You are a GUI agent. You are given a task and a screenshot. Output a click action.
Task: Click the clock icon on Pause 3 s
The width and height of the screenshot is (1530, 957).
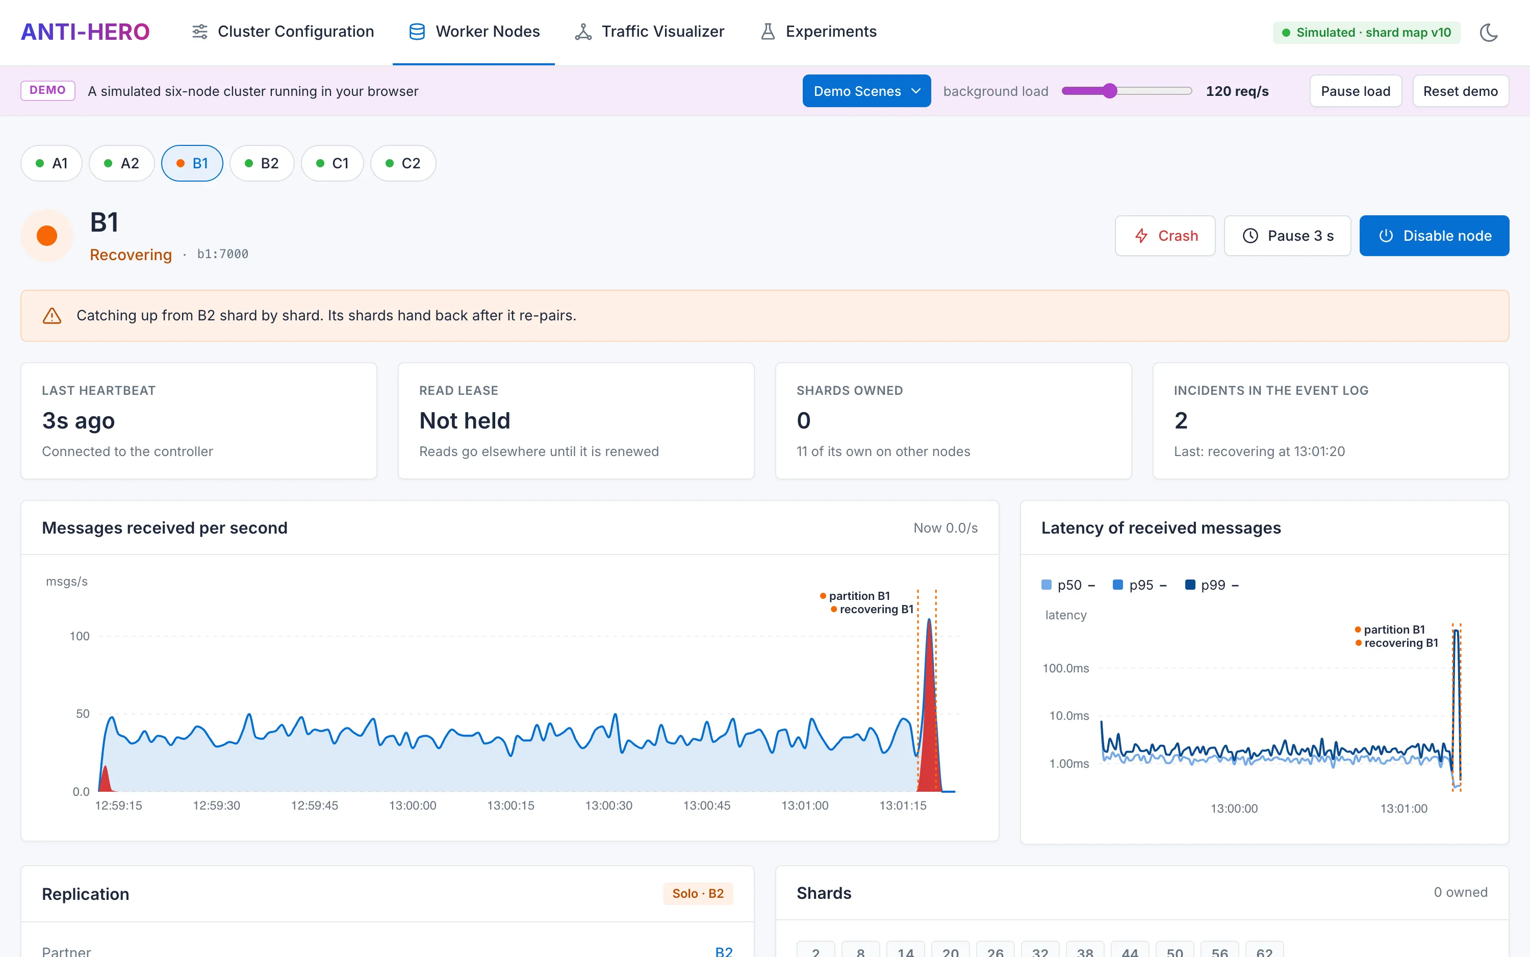tap(1251, 236)
